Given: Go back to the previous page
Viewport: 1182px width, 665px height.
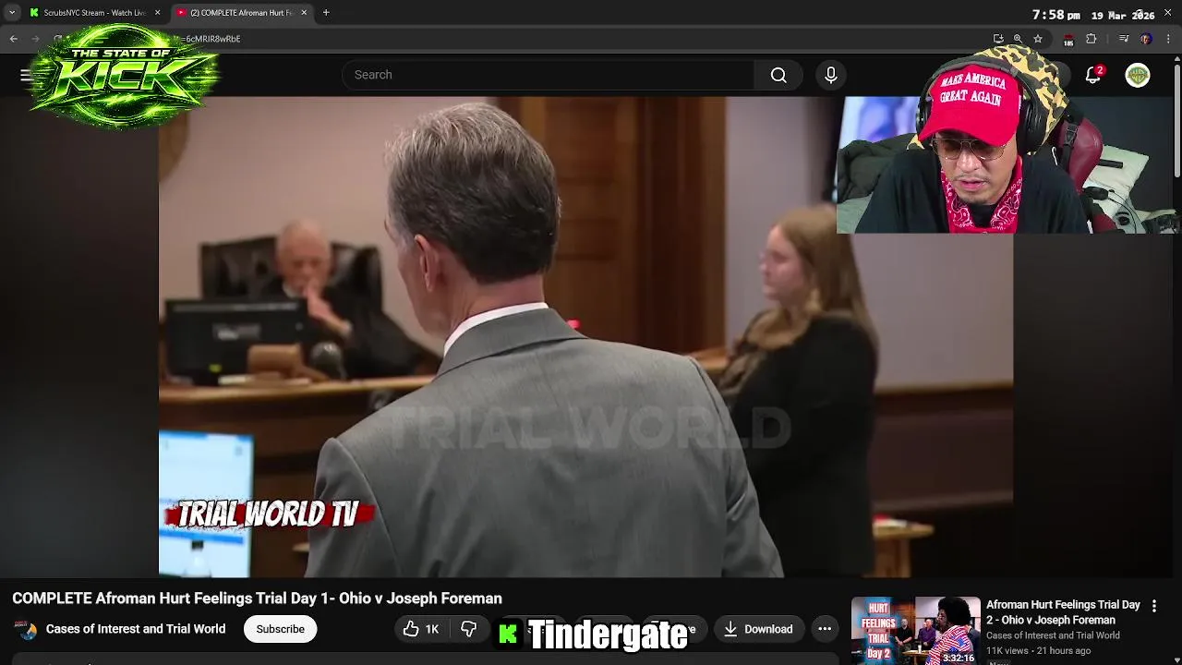Looking at the screenshot, I should pos(13,39).
